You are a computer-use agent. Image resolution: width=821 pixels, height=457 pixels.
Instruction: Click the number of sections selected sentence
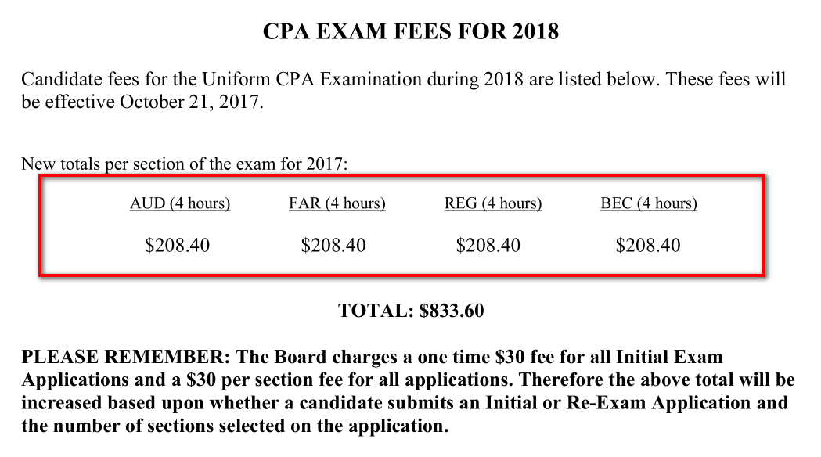(235, 426)
